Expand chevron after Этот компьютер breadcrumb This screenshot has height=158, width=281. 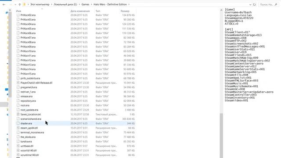(51, 4)
